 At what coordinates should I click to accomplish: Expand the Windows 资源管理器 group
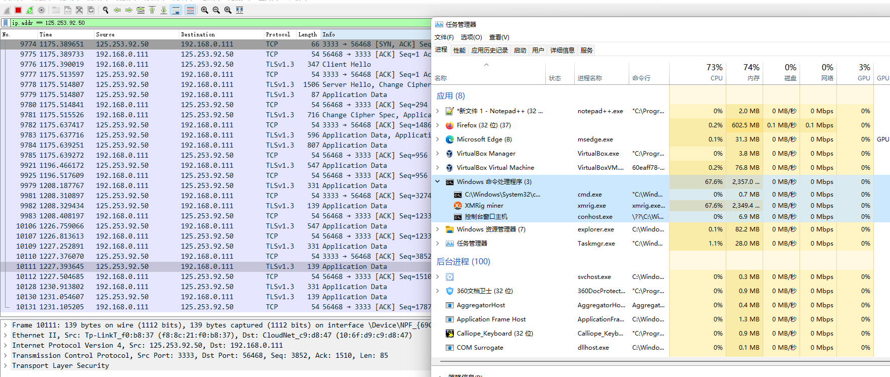tap(438, 229)
